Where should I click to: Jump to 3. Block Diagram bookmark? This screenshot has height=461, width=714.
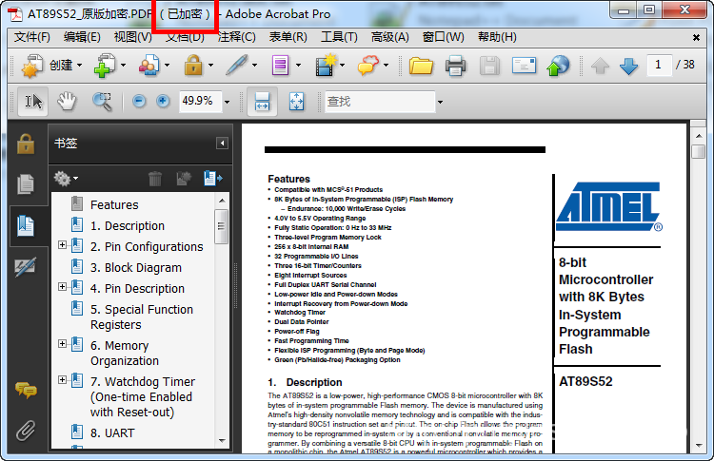click(x=136, y=267)
